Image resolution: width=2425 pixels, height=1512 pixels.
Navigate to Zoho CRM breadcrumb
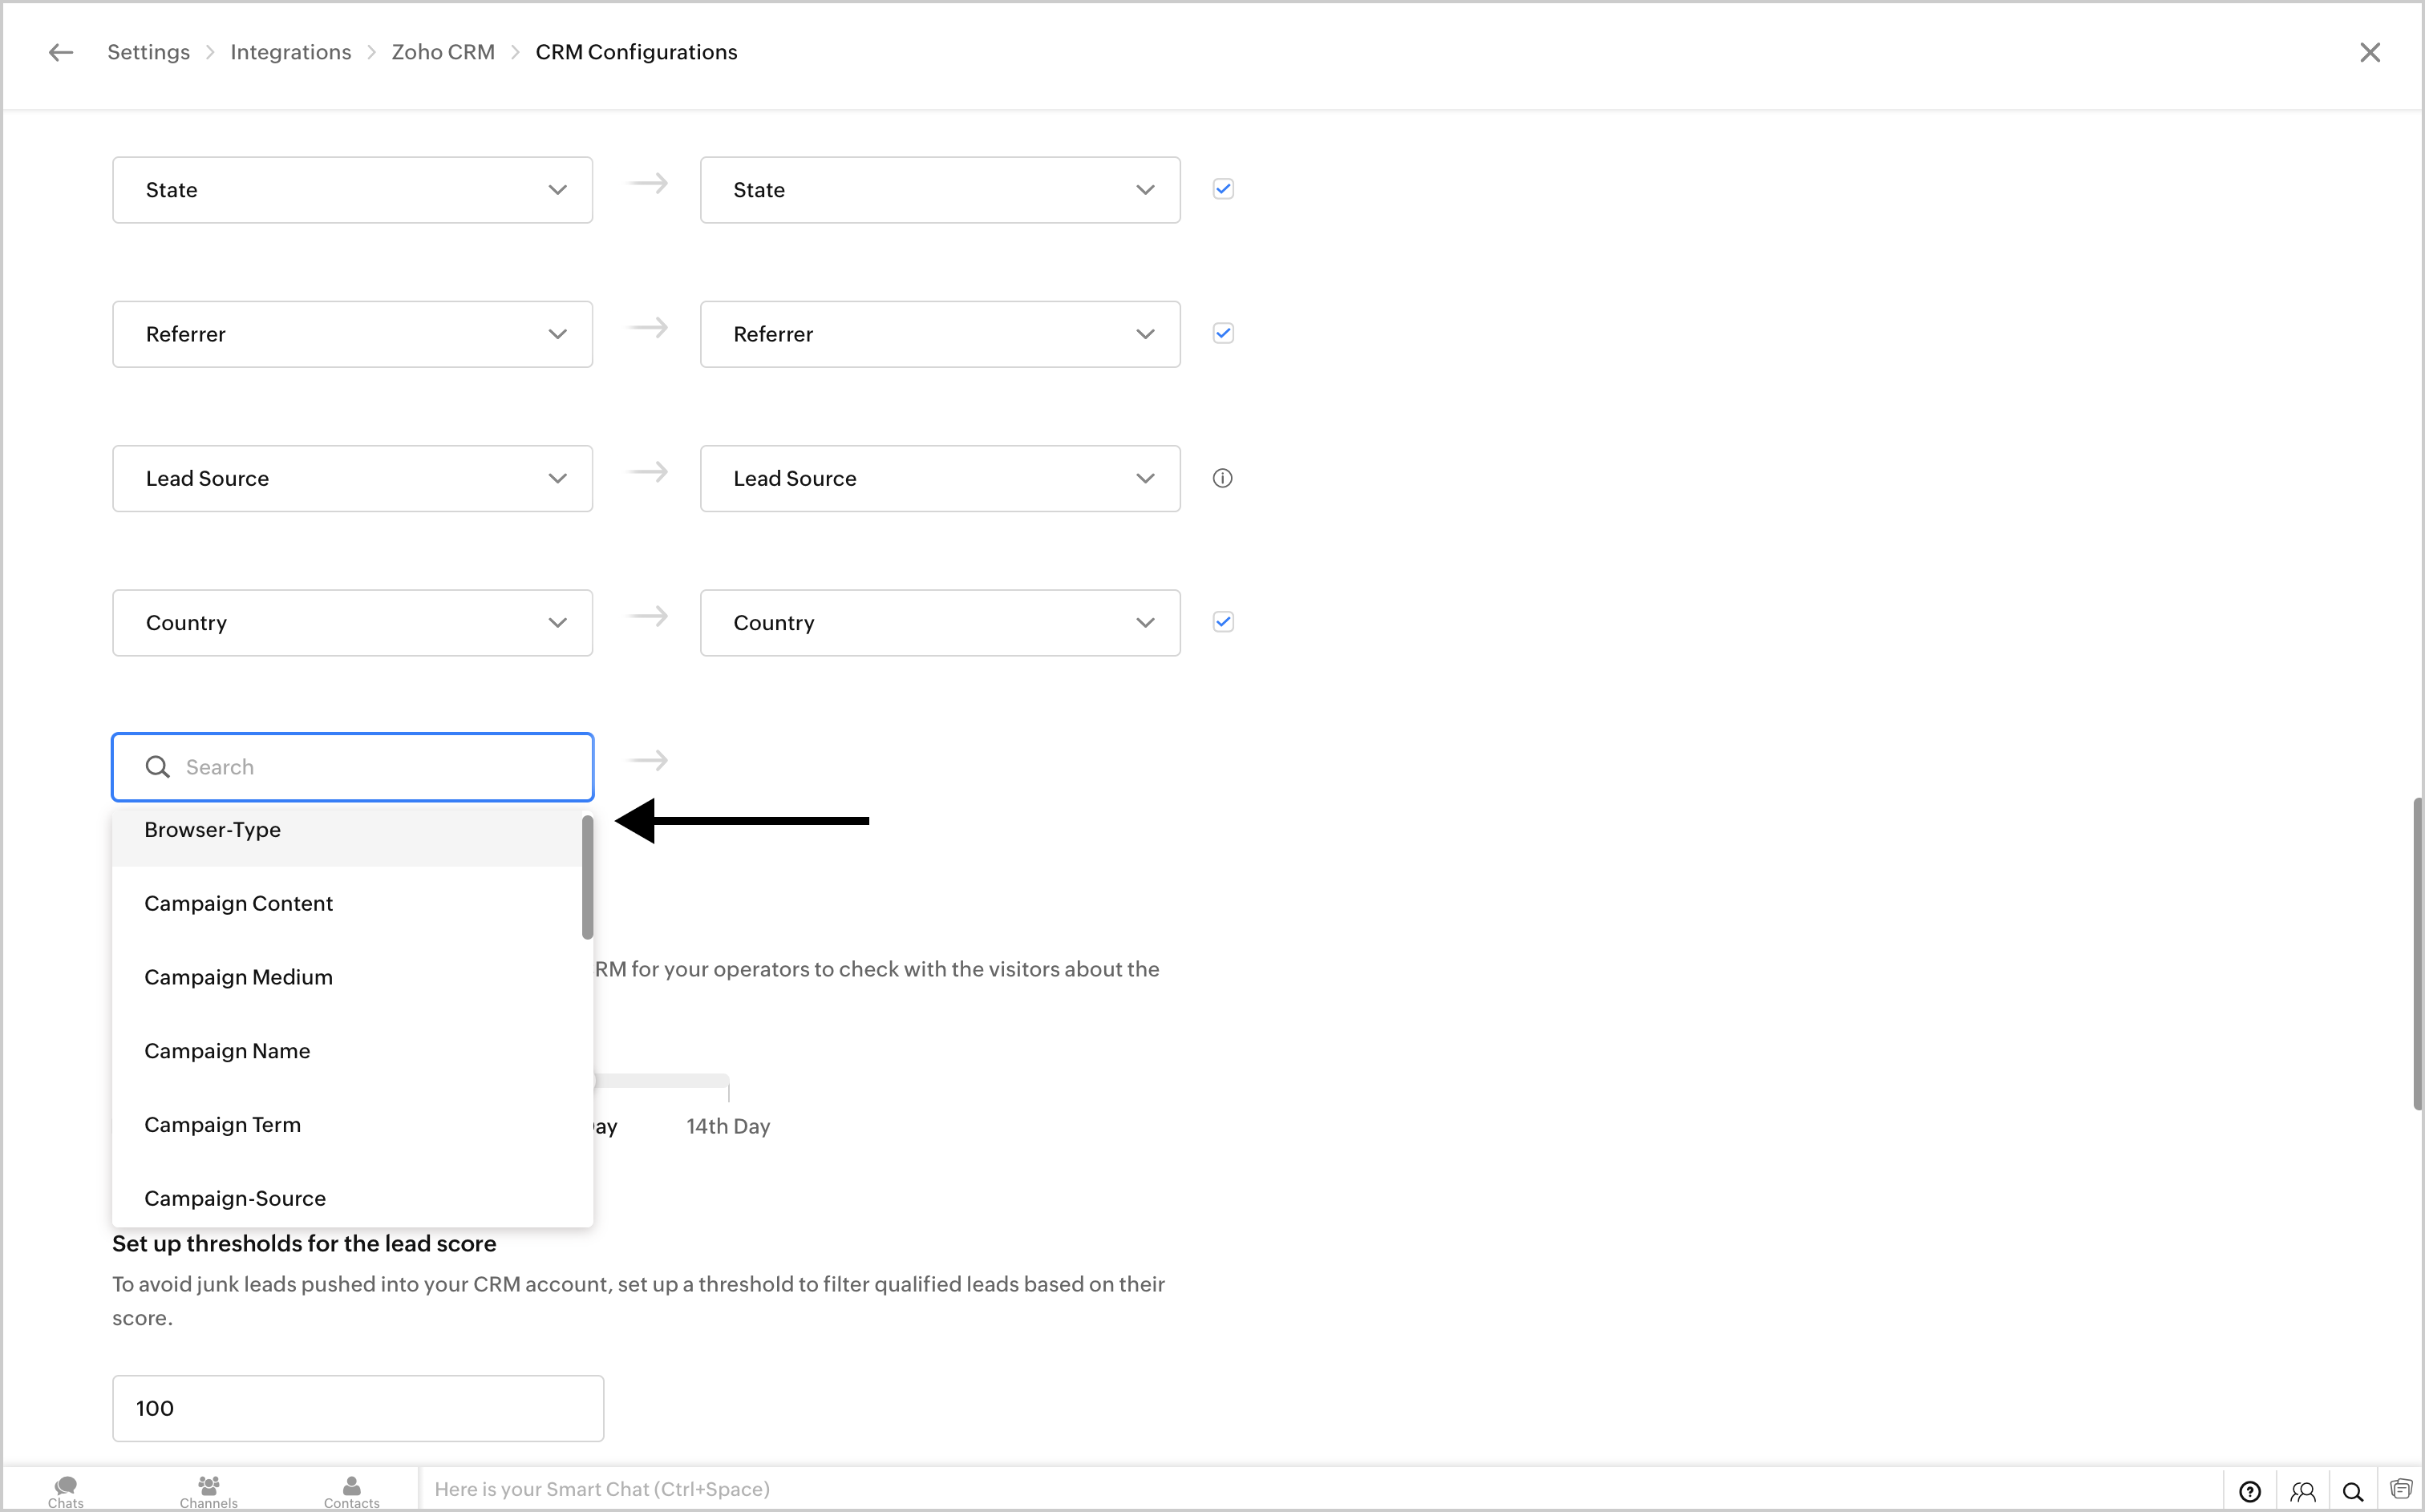tap(442, 52)
